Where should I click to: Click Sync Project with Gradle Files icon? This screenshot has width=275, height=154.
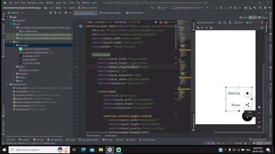tap(245, 8)
